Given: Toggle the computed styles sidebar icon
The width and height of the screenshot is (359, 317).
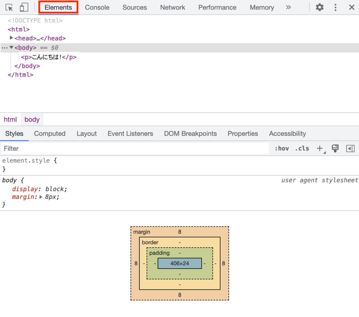Looking at the screenshot, I should 350,148.
